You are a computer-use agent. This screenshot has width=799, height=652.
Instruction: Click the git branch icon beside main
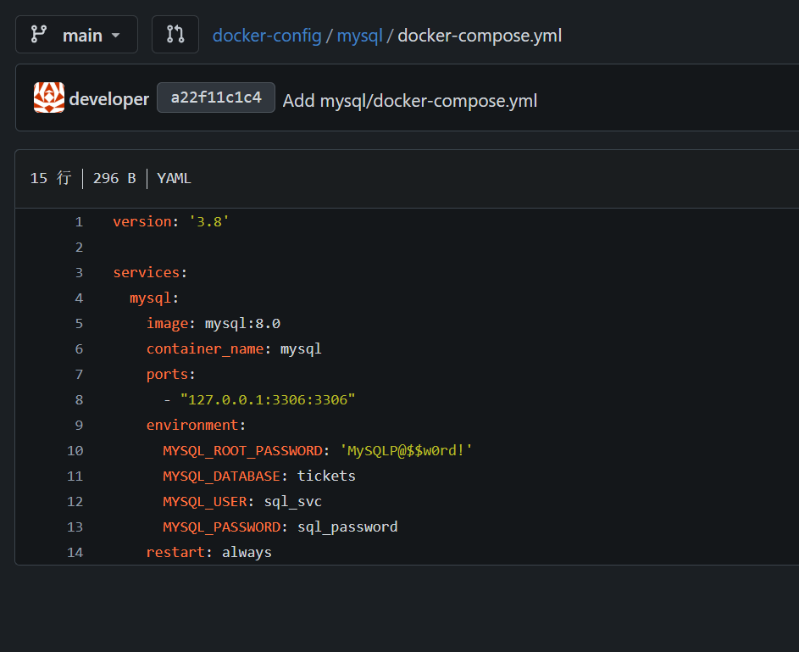pyautogui.click(x=39, y=35)
